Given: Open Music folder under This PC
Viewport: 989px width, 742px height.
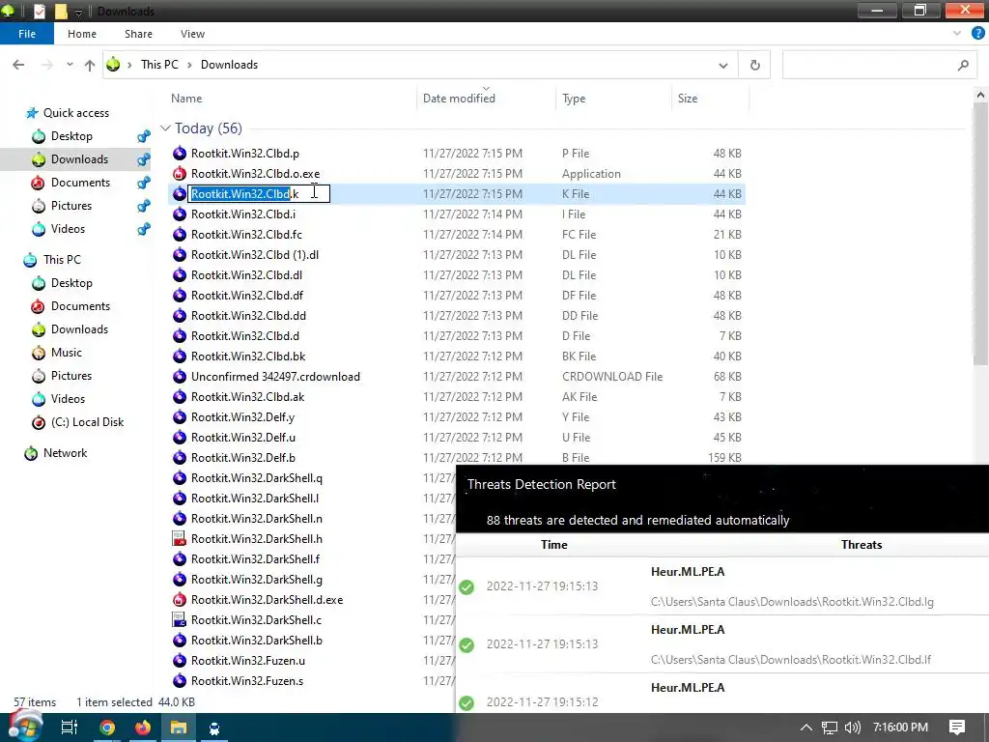Looking at the screenshot, I should point(67,353).
